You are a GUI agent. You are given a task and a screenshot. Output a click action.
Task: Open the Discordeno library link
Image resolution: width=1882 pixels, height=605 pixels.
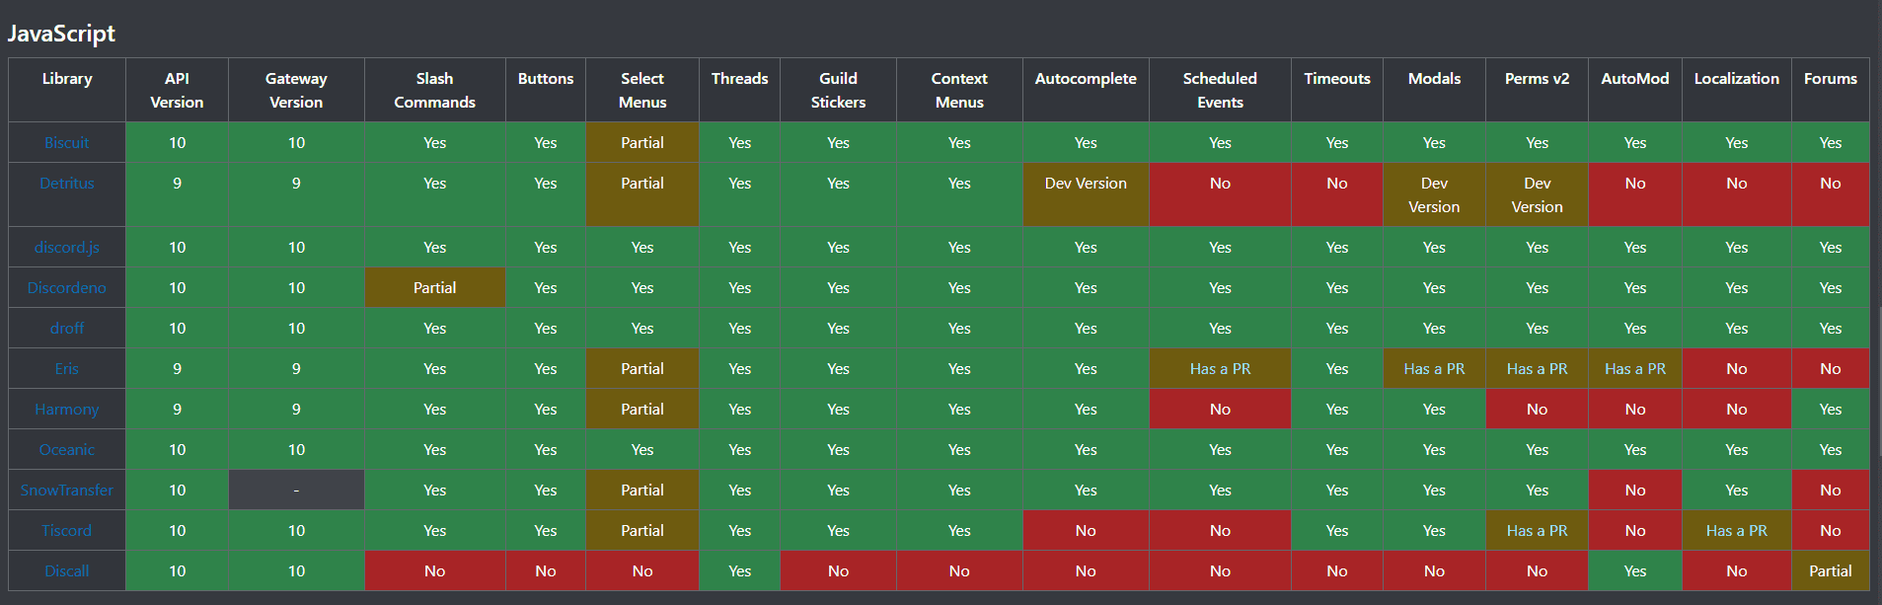pyautogui.click(x=66, y=288)
